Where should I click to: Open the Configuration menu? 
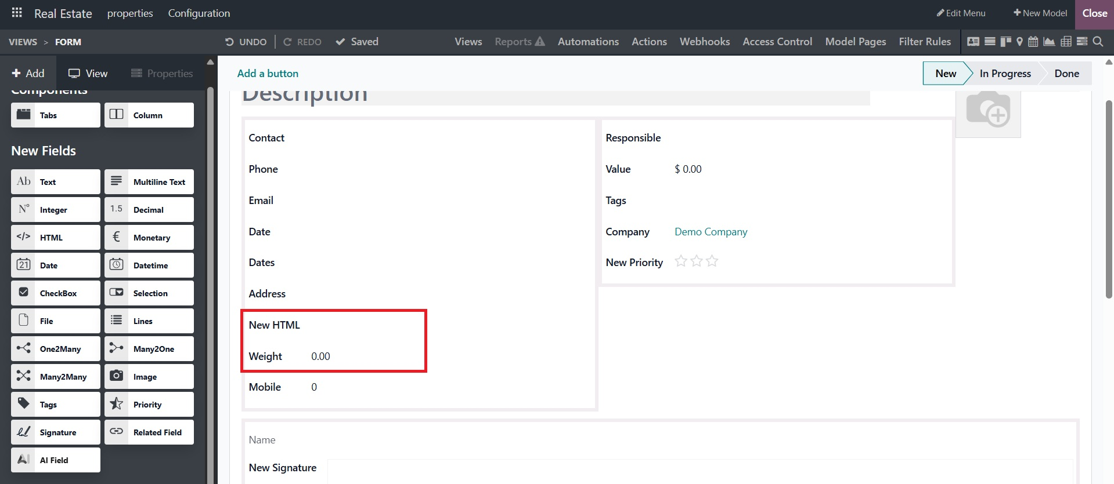point(199,13)
